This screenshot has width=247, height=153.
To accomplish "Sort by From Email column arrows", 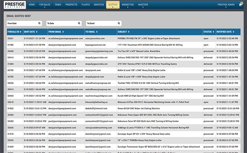I will tap(63, 32).
